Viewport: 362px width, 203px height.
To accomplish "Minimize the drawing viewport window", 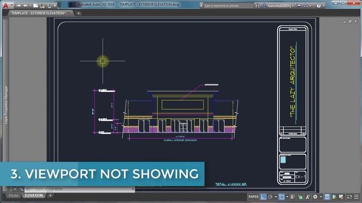I will click(x=344, y=21).
